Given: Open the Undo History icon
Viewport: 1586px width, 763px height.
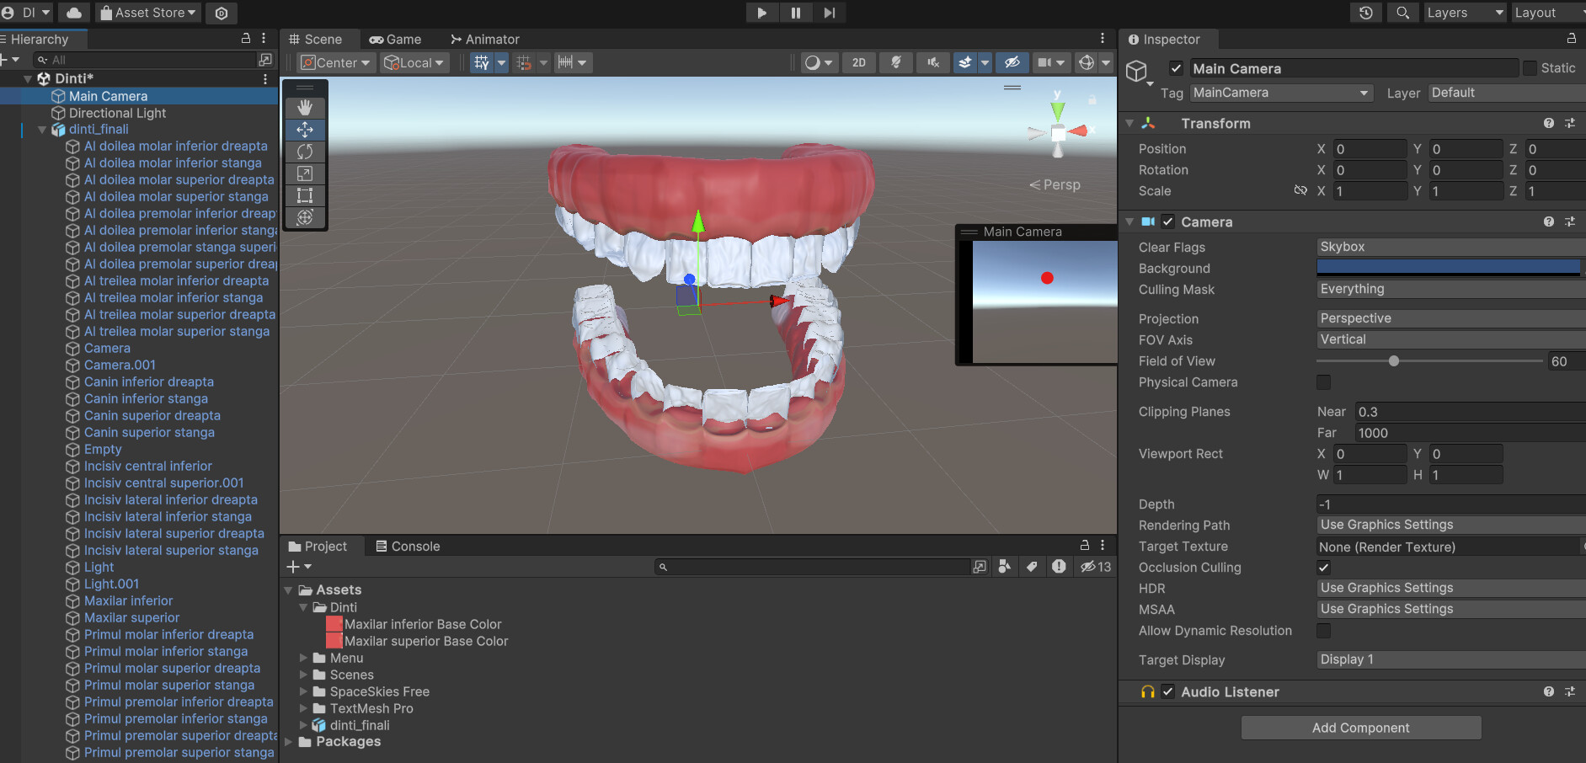Looking at the screenshot, I should (1365, 13).
